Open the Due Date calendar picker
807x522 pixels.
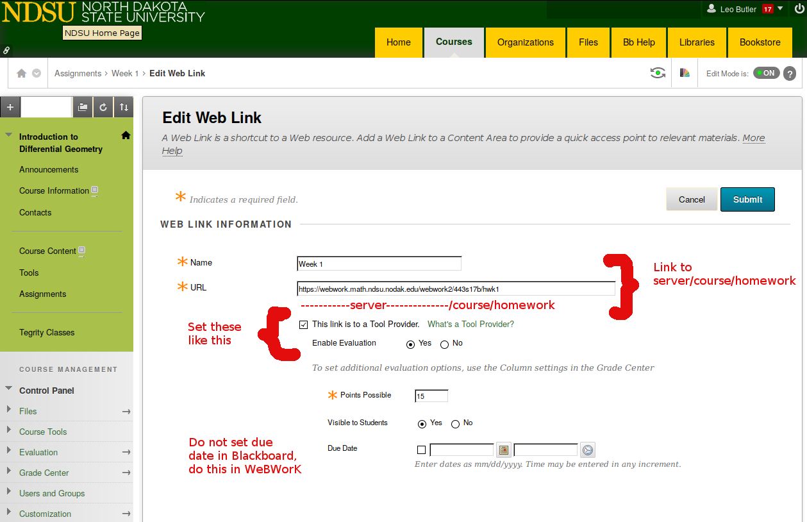[x=503, y=450]
